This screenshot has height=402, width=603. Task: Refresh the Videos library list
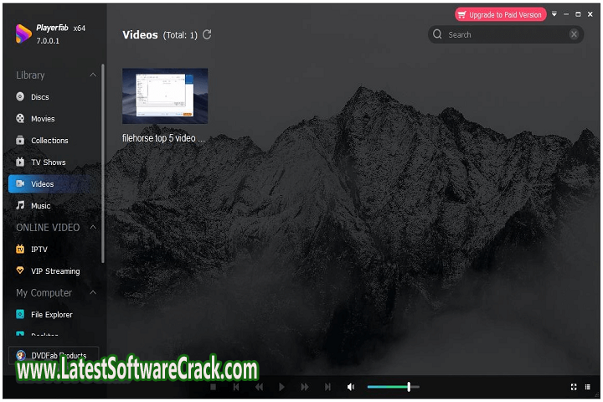point(207,34)
